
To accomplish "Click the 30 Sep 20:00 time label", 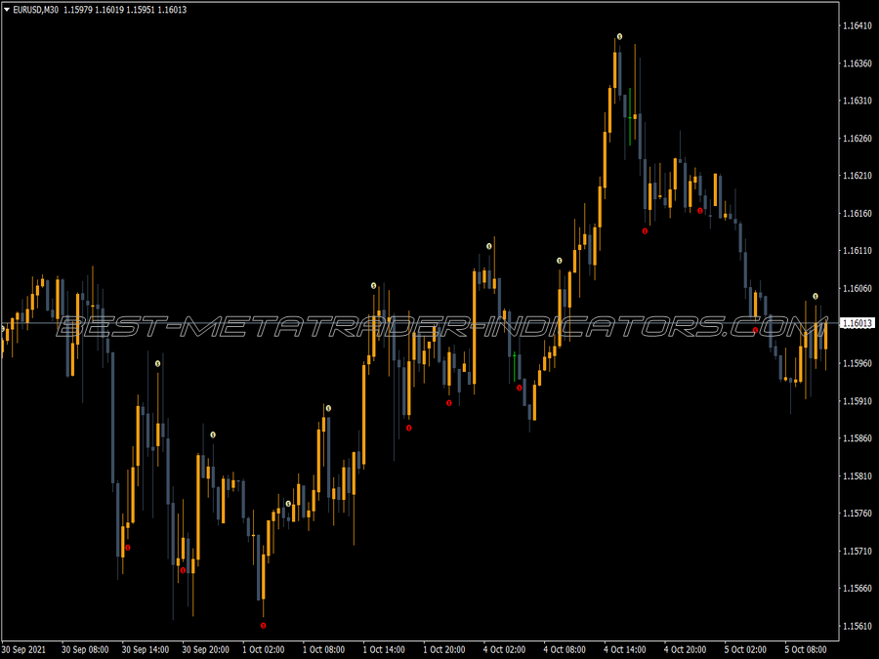I will point(205,649).
